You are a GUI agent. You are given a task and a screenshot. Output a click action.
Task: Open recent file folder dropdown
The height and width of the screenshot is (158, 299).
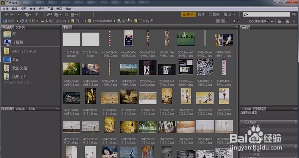(x=280, y=21)
